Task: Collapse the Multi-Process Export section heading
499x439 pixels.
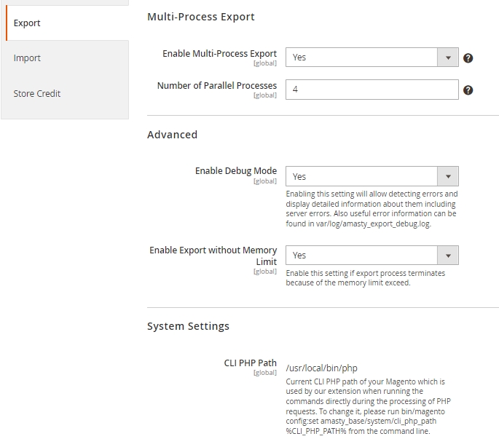Action: point(201,17)
